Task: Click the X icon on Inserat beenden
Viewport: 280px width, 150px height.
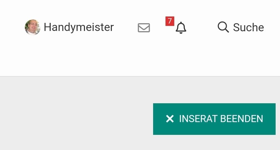Action: 170,119
